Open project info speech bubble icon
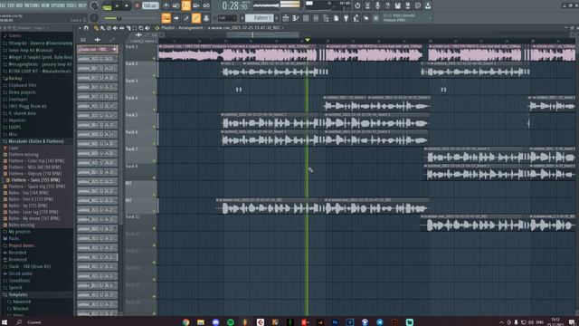 [418, 5]
